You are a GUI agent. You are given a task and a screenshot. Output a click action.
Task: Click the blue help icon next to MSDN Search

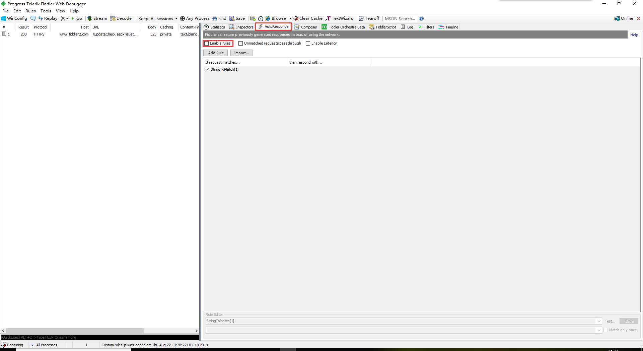point(421,18)
